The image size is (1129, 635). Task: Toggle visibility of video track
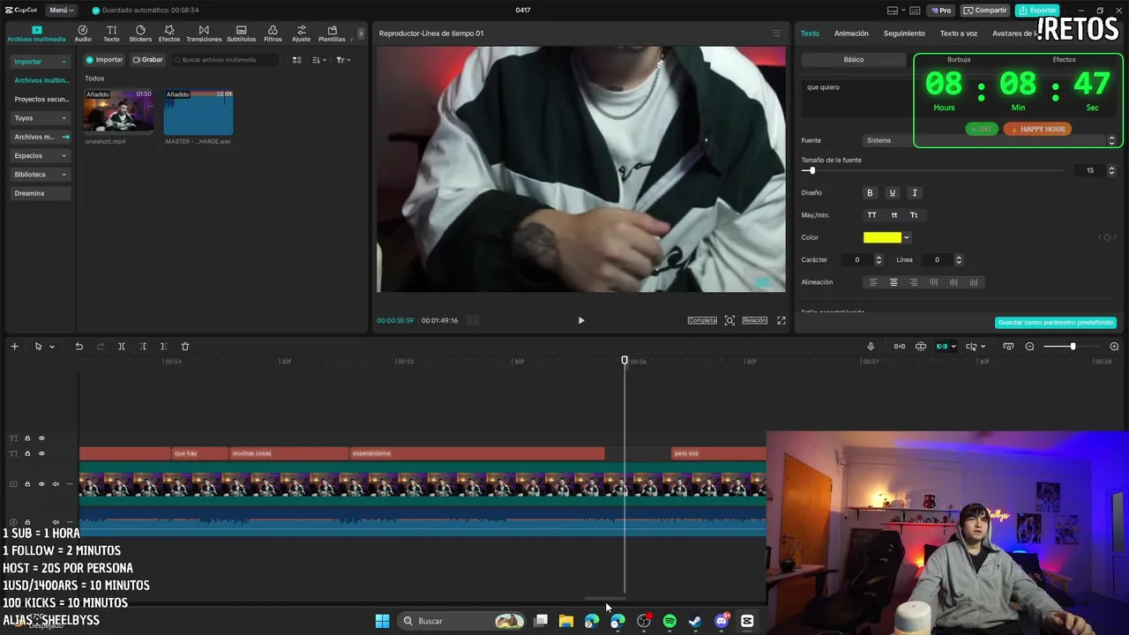pyautogui.click(x=41, y=484)
